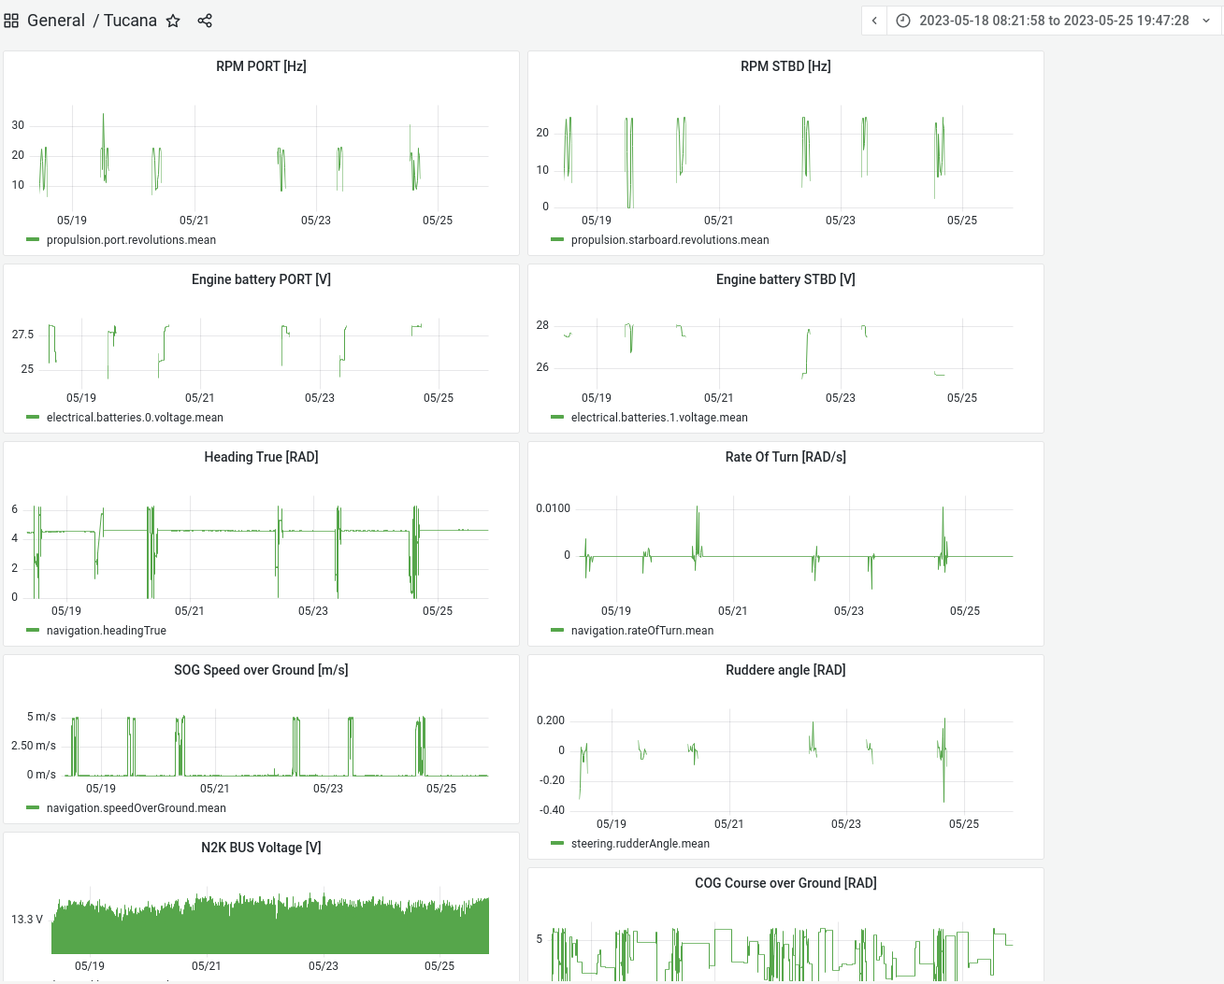Star the Tucana dashboard

173,21
